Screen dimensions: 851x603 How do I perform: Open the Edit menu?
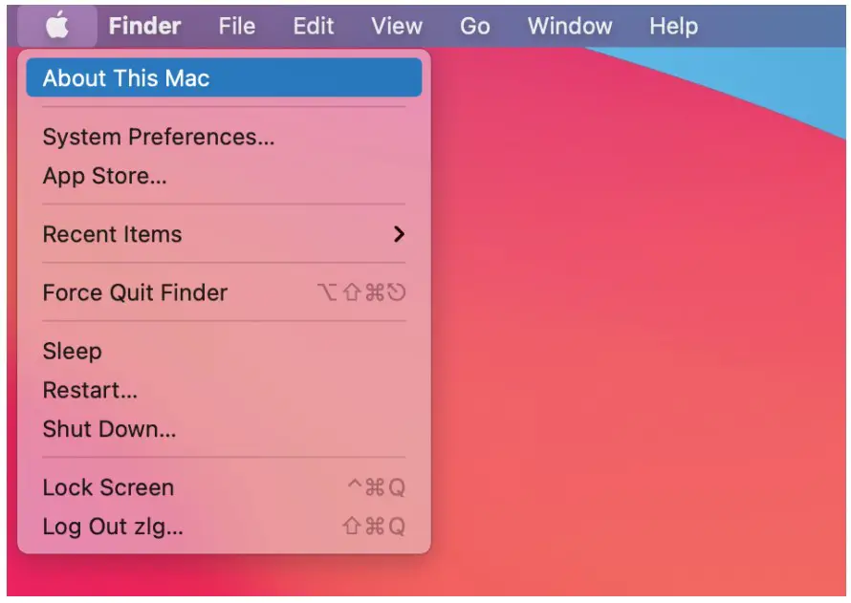(x=314, y=26)
